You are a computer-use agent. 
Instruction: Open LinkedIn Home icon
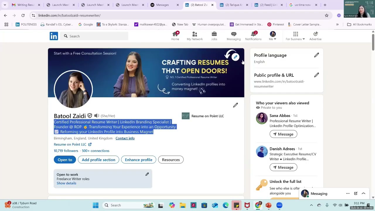pos(175,36)
